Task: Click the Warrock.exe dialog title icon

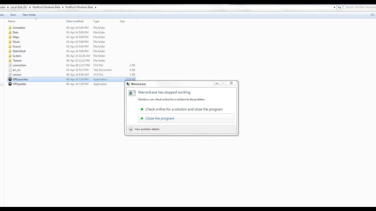Action: pos(128,84)
